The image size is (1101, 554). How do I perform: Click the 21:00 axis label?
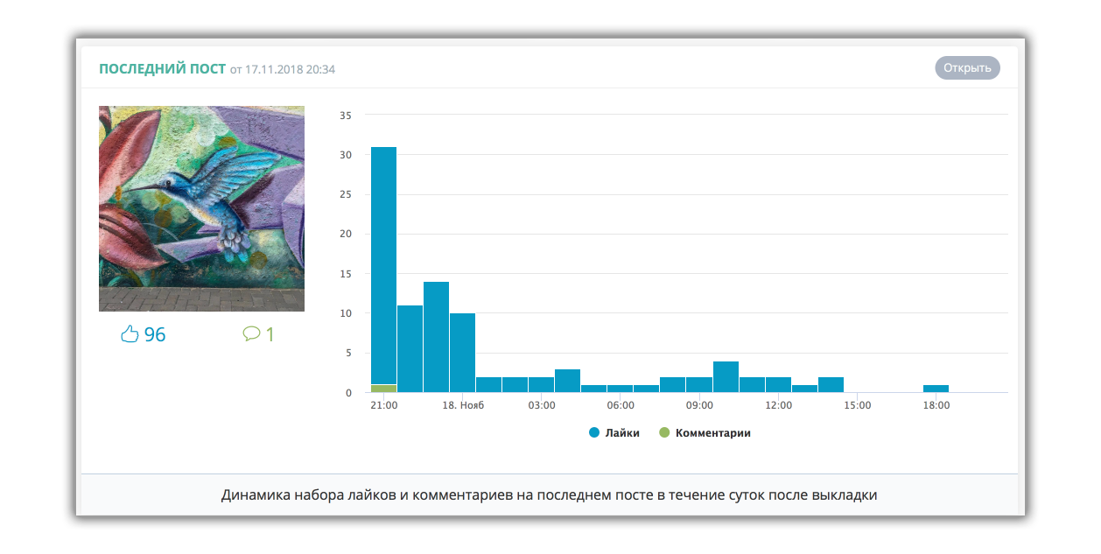(x=383, y=406)
